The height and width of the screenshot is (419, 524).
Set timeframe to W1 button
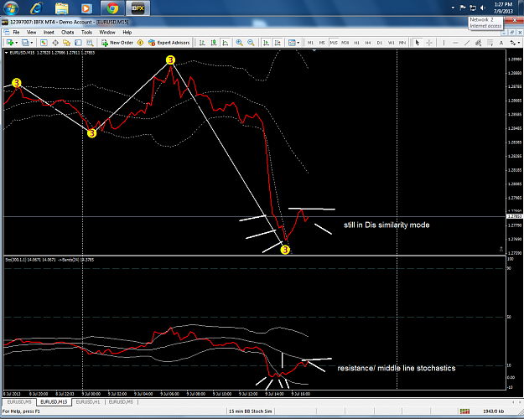point(391,43)
